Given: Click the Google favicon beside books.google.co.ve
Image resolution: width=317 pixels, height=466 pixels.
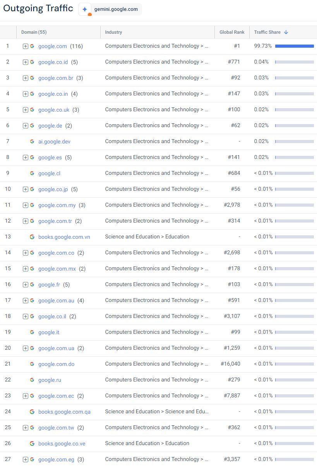Looking at the screenshot, I should click(x=32, y=444).
